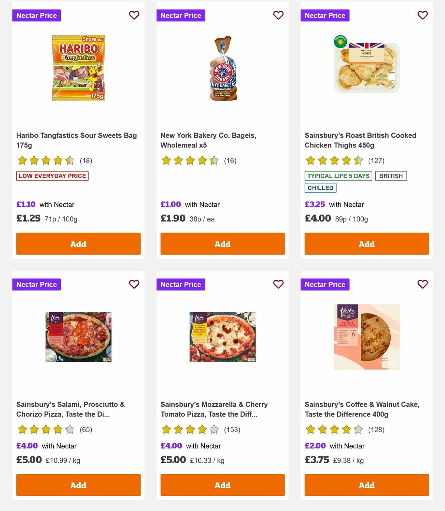Toggle the CHILLED filter tag
The width and height of the screenshot is (445, 511).
320,188
